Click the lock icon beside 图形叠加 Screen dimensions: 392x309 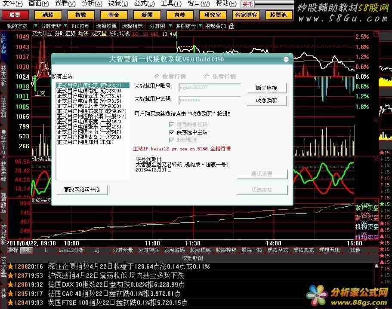coord(232,26)
